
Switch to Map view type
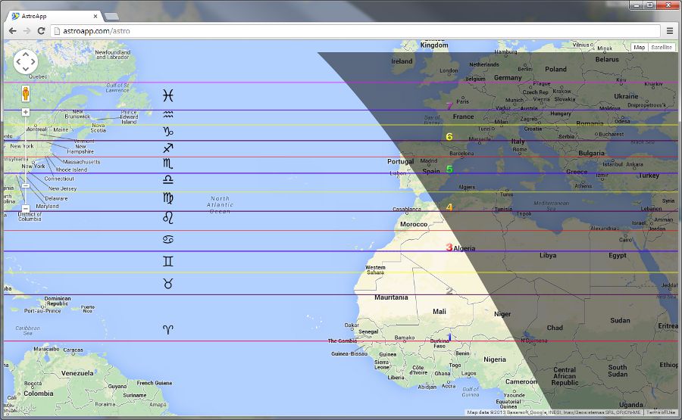coord(640,47)
